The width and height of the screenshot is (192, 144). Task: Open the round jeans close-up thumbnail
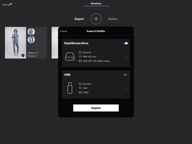(31, 39)
